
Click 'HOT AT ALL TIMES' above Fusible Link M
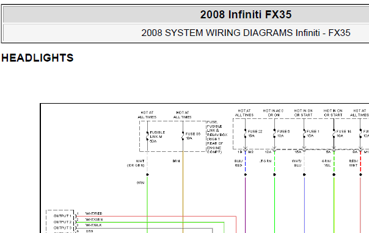coord(147,115)
